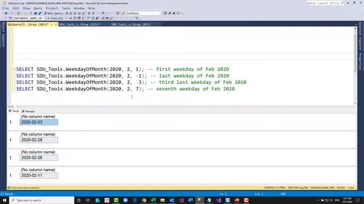This screenshot has height=204, width=364.
Task: Select result cell 2020-02-03
Action: click(39, 122)
